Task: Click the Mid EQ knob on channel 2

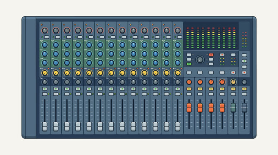Action: 56,54
